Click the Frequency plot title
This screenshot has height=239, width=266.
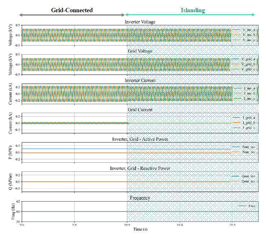click(x=140, y=198)
